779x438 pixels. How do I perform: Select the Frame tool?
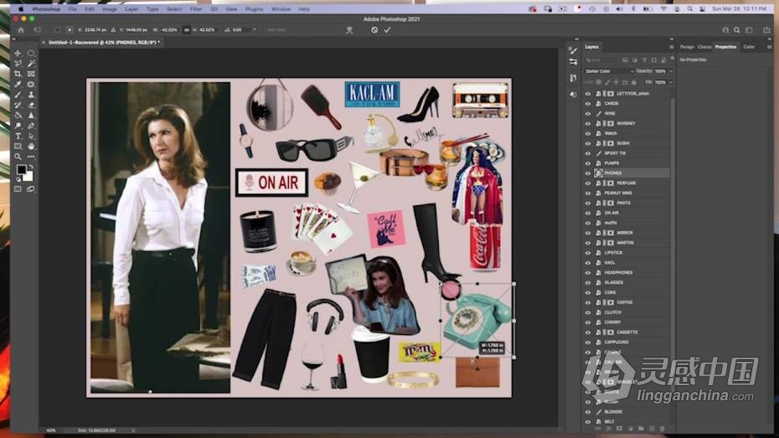click(31, 74)
